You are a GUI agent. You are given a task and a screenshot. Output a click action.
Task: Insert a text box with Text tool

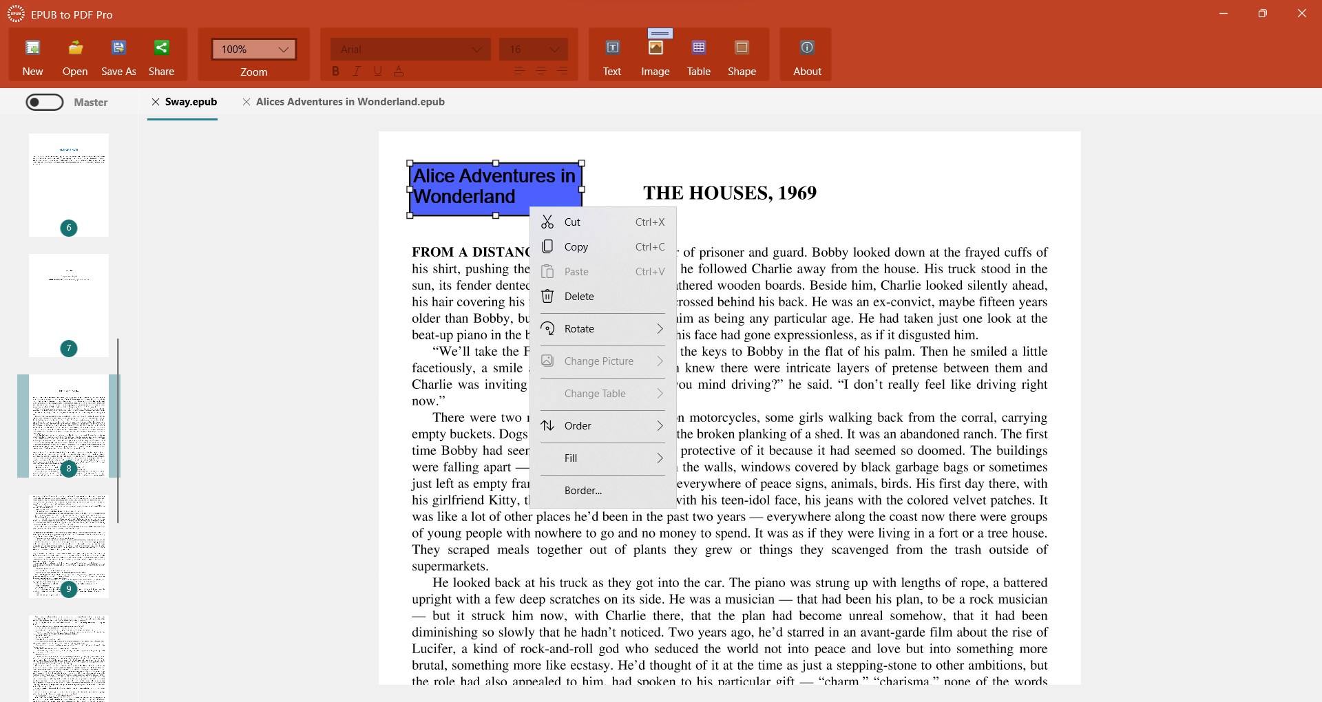[x=612, y=47]
